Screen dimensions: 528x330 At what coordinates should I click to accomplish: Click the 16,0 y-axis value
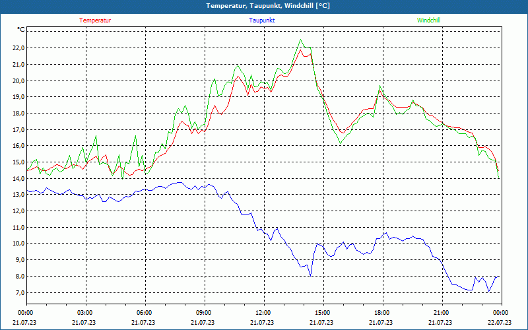[x=19, y=146]
